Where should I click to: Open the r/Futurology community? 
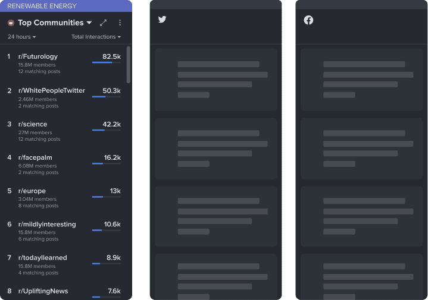pos(38,56)
